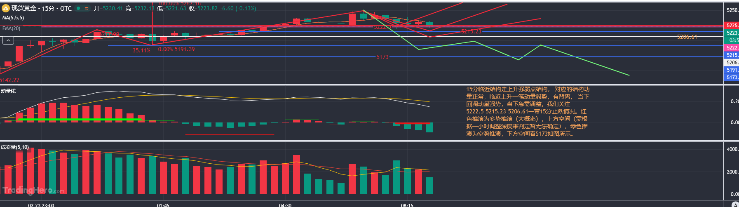This screenshot has width=739, height=207.
Task: Open the 动量线 momentum indicator legend
Action: click(x=8, y=91)
